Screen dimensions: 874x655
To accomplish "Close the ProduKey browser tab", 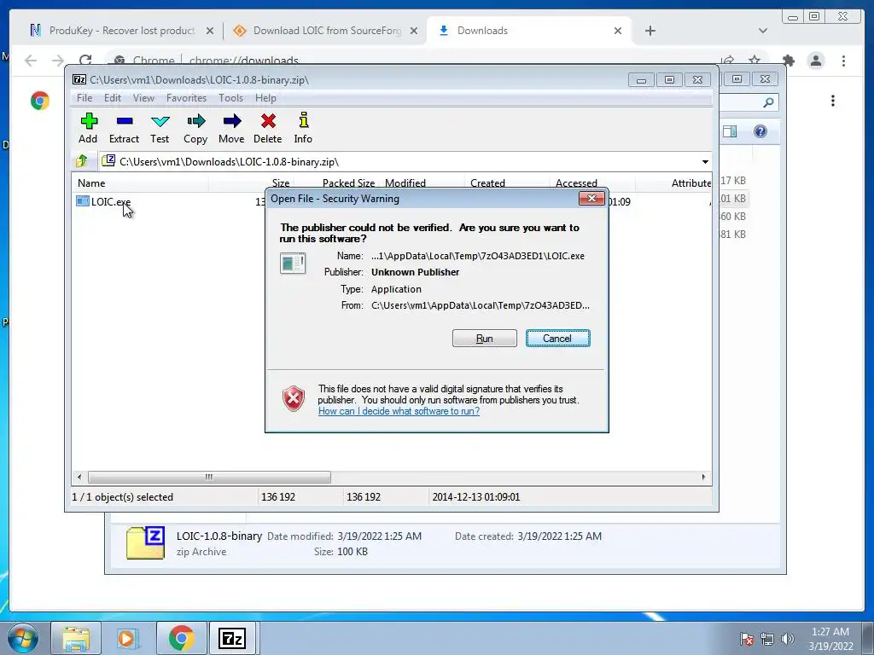I will 210,31.
